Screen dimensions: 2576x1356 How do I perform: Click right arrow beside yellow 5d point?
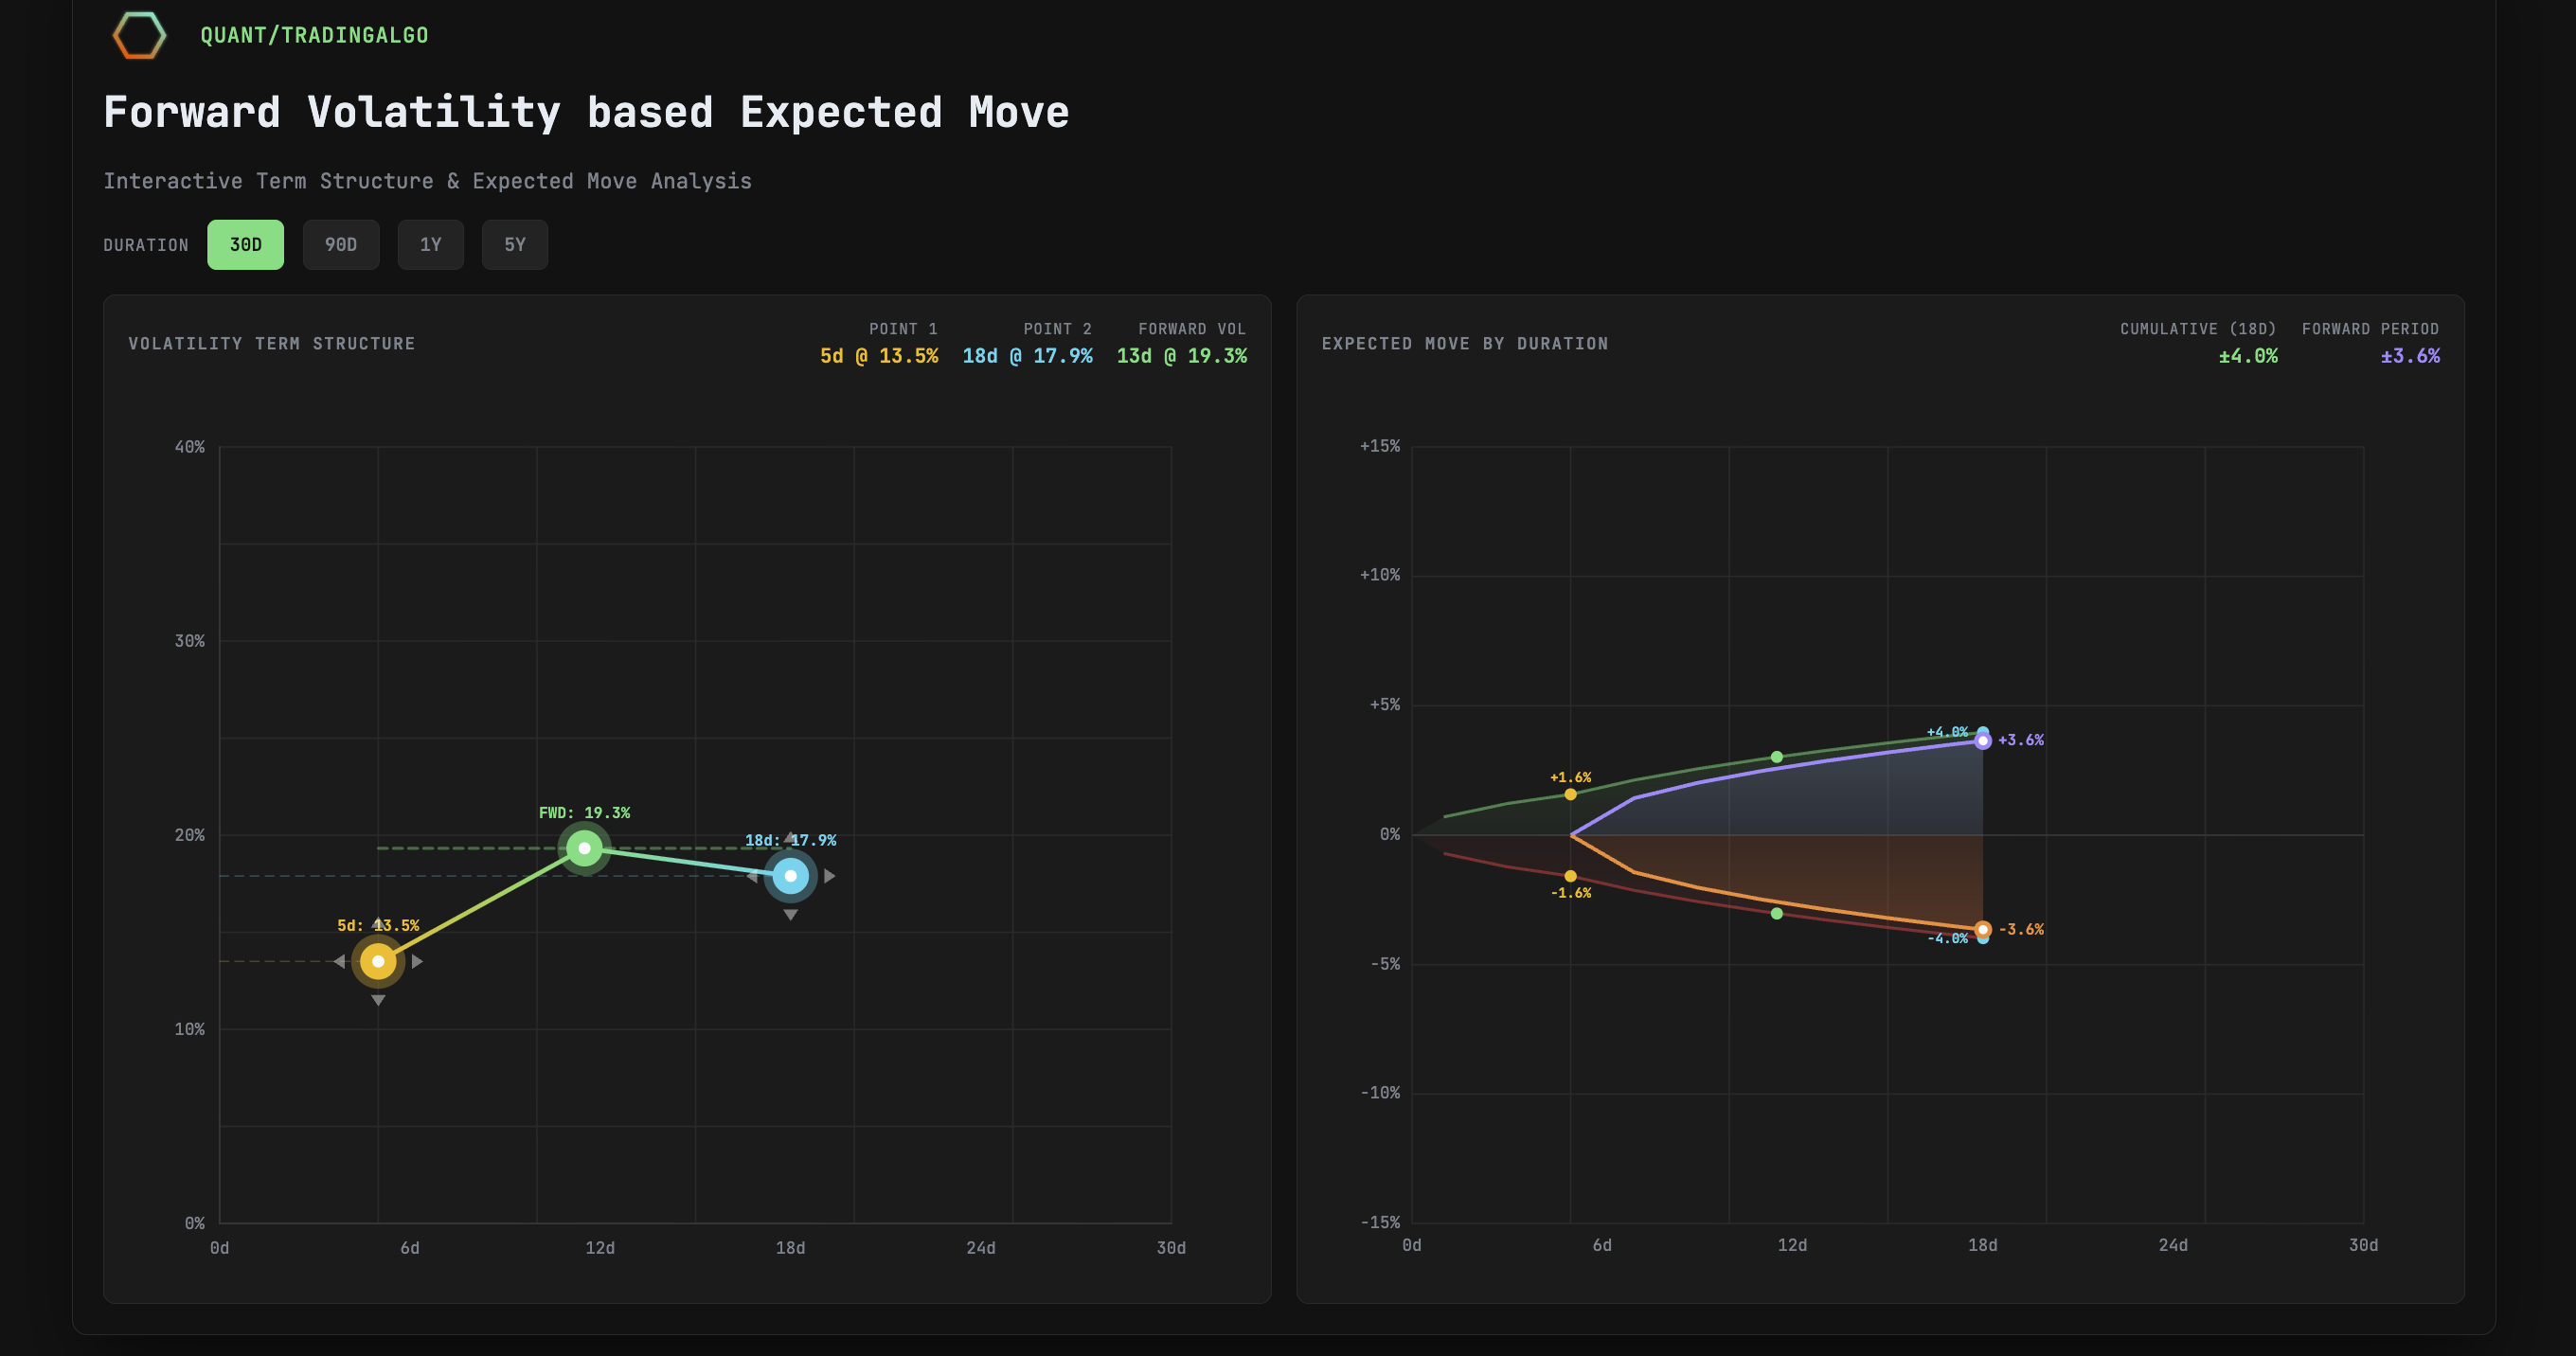pyautogui.click(x=418, y=961)
